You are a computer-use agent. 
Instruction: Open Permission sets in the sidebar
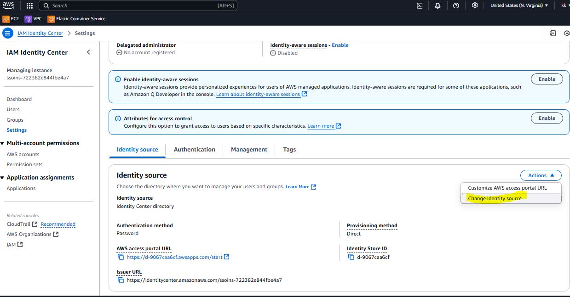point(24,164)
